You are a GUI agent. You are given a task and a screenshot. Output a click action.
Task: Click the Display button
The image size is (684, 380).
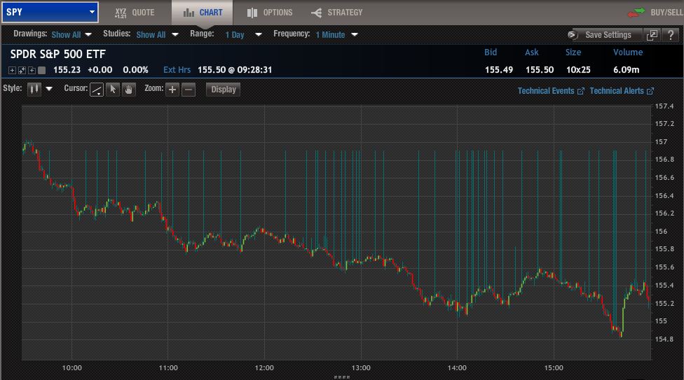224,90
